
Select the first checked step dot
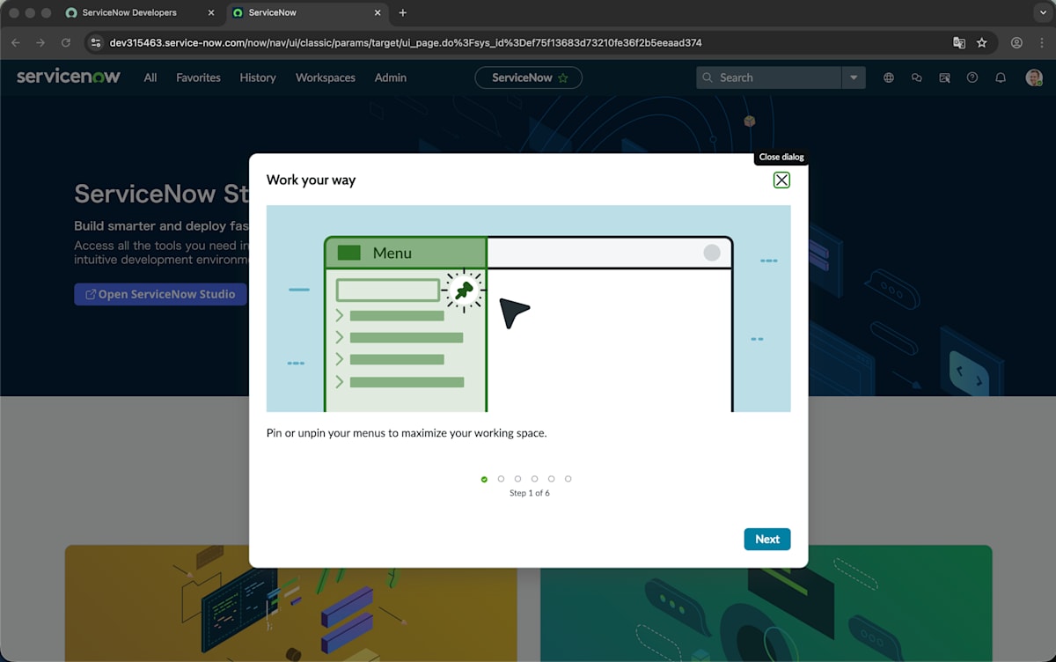tap(484, 479)
